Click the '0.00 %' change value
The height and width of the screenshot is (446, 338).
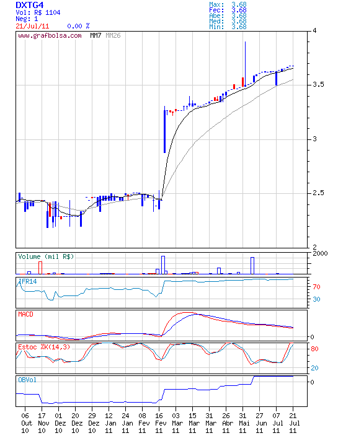coord(78,26)
